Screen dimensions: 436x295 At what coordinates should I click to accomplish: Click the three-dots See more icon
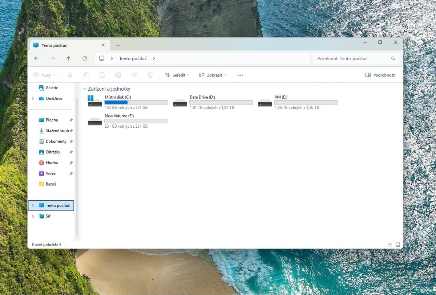point(240,75)
